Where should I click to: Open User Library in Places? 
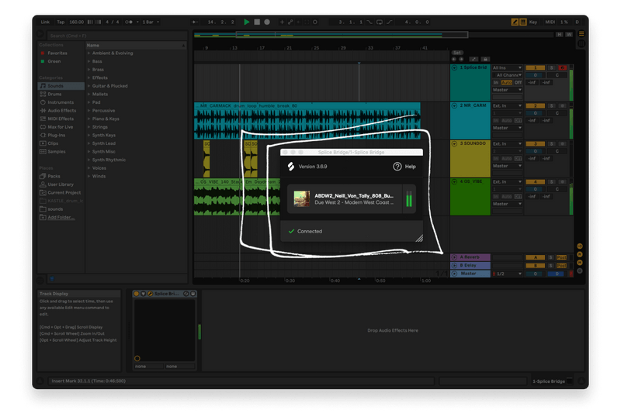[x=61, y=184]
